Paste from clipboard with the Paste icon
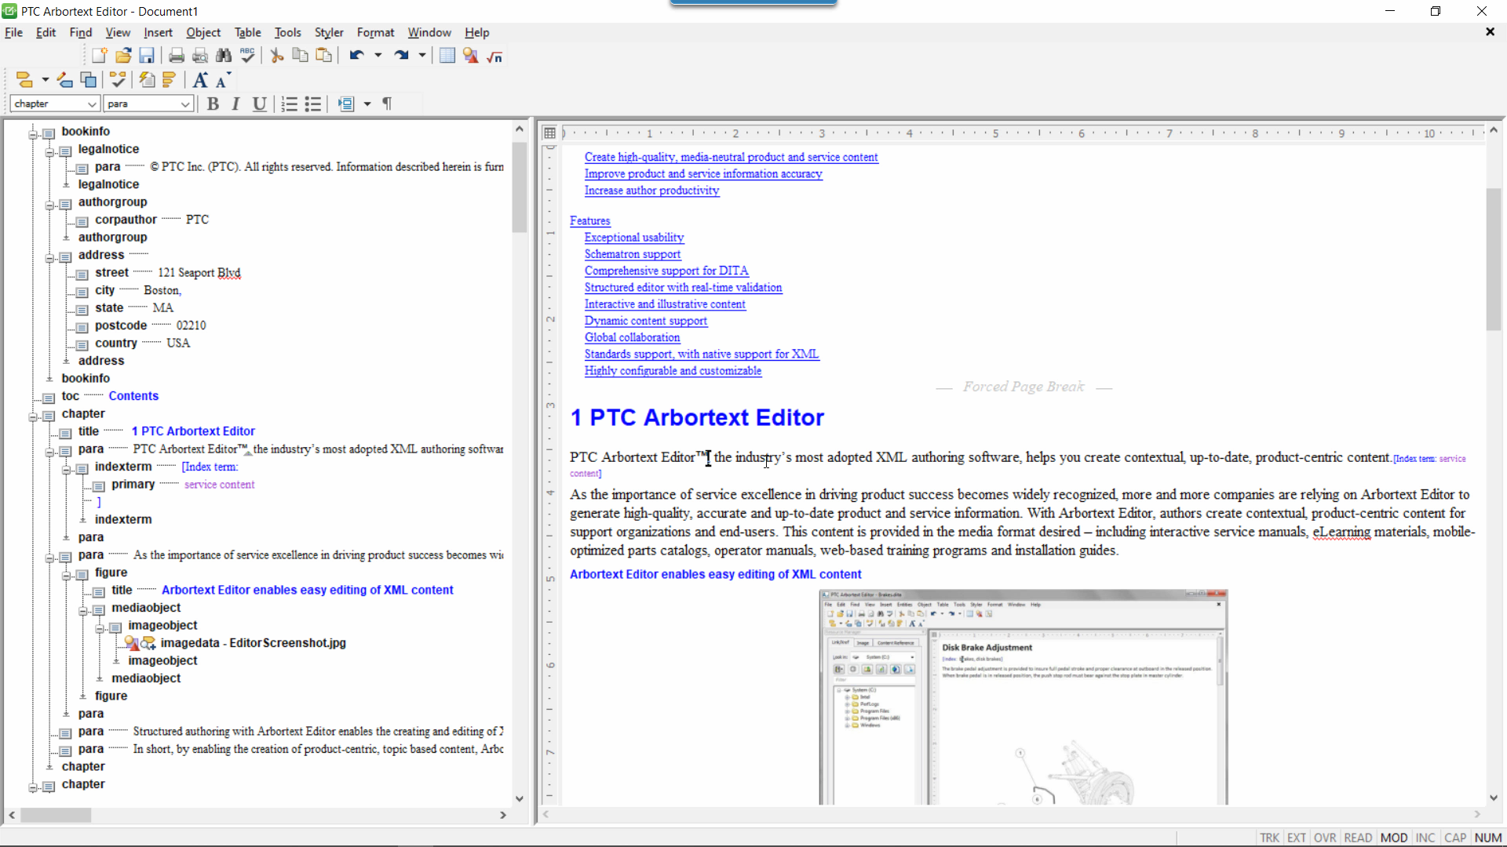Image resolution: width=1507 pixels, height=847 pixels. [x=323, y=56]
